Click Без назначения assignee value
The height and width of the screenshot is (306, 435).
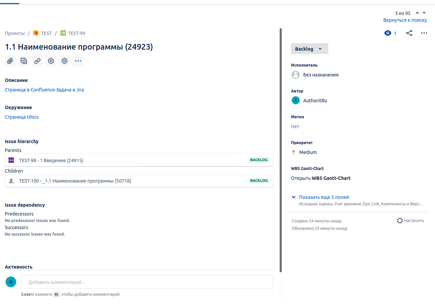point(321,75)
